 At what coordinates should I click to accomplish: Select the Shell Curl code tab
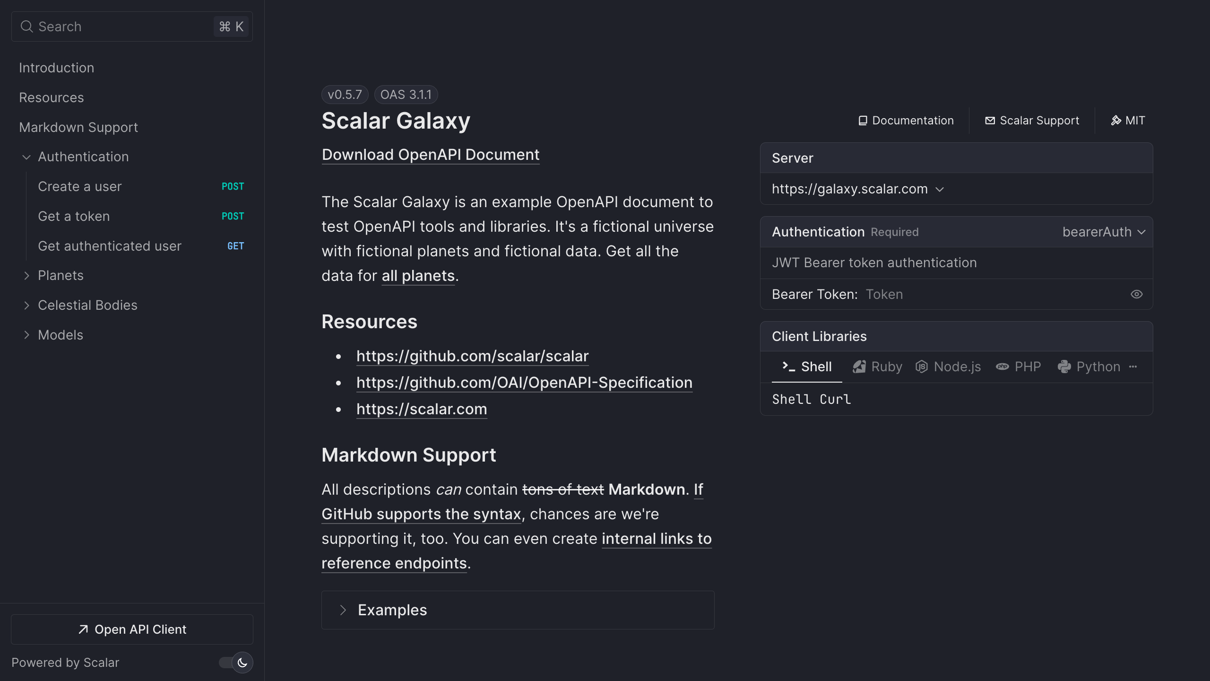point(811,400)
